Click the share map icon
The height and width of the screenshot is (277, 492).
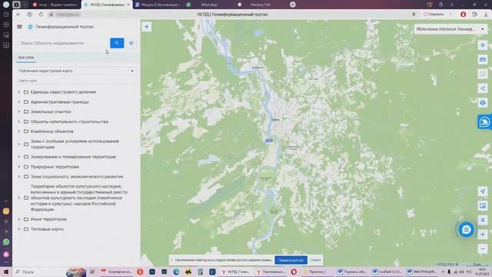click(x=483, y=88)
